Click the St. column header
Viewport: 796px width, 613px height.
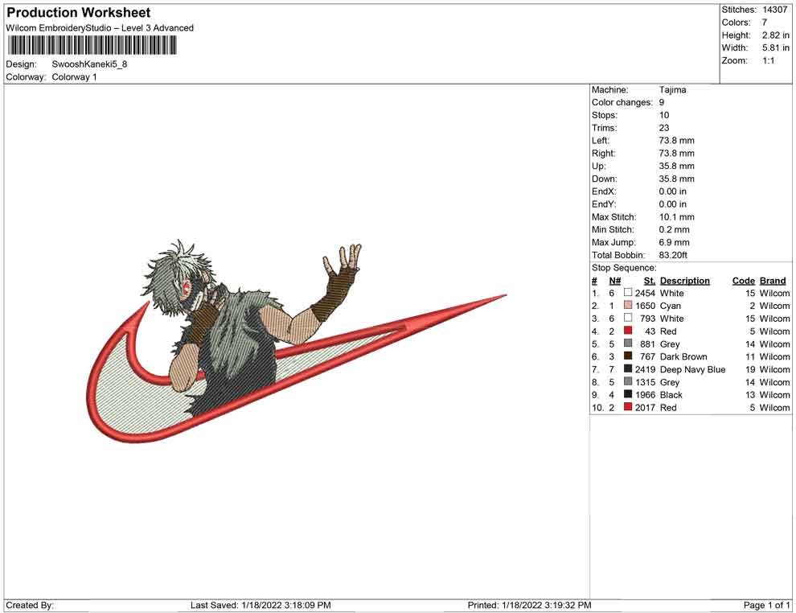click(650, 280)
